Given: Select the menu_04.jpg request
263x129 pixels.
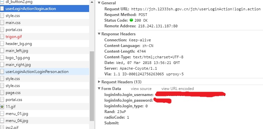Looking at the screenshot, I should pyautogui.click(x=45, y=121).
